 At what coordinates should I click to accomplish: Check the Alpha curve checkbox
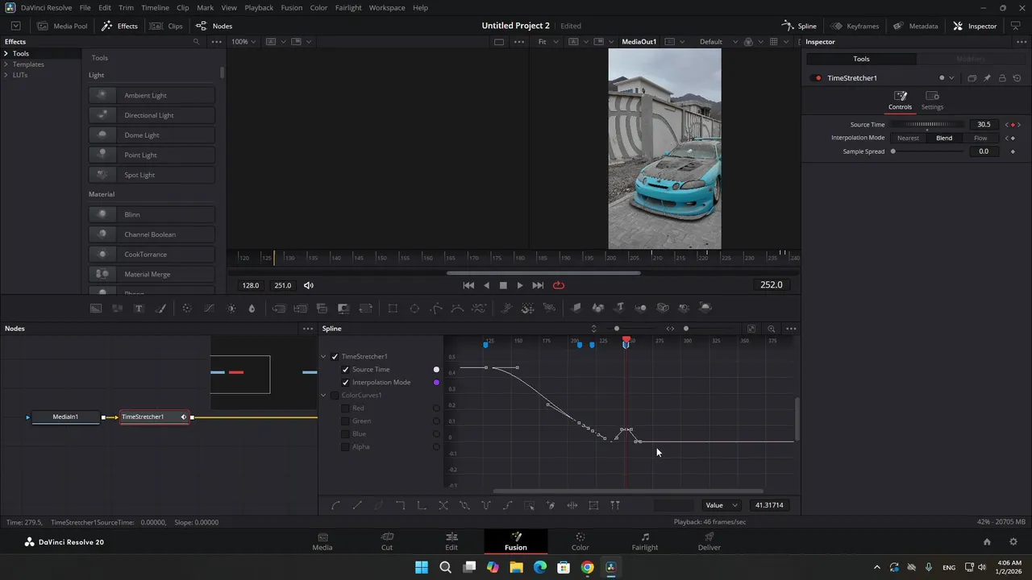pyautogui.click(x=346, y=447)
